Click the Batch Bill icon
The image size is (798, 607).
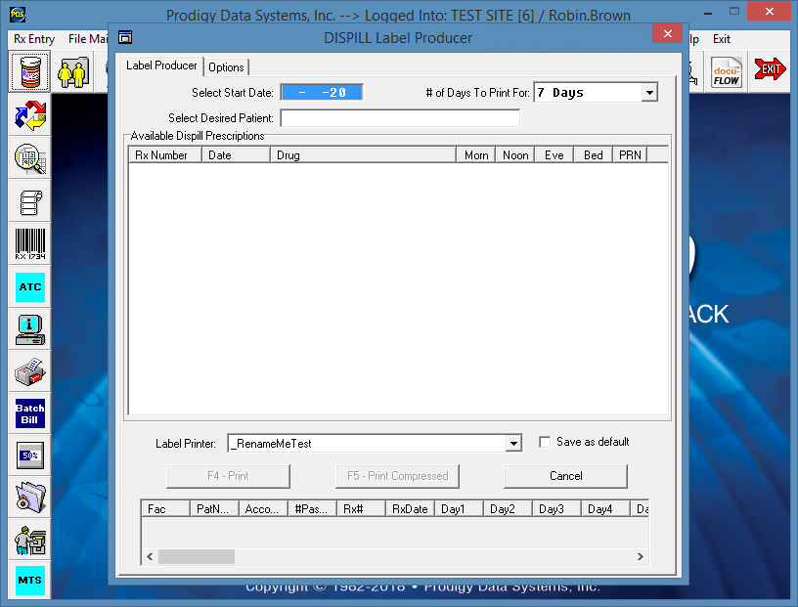[29, 413]
